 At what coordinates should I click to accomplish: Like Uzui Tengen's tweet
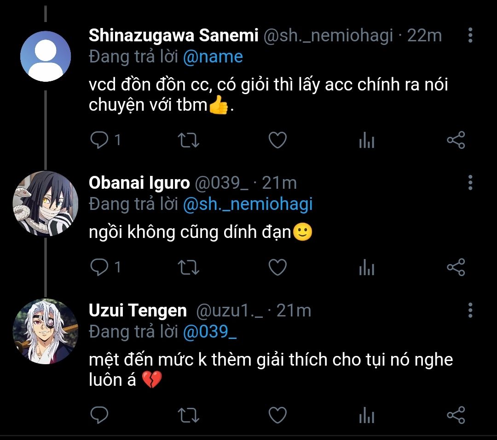pyautogui.click(x=277, y=415)
